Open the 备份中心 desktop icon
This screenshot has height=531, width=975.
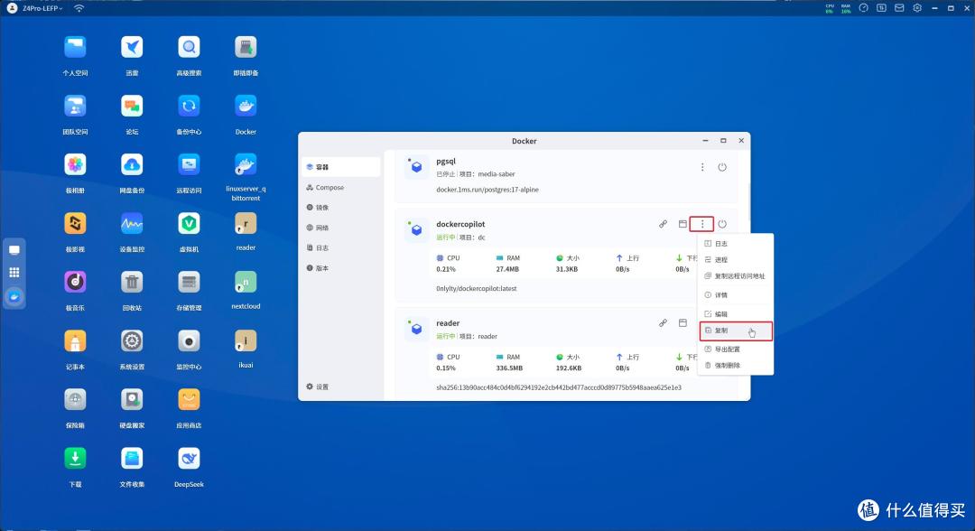(189, 107)
